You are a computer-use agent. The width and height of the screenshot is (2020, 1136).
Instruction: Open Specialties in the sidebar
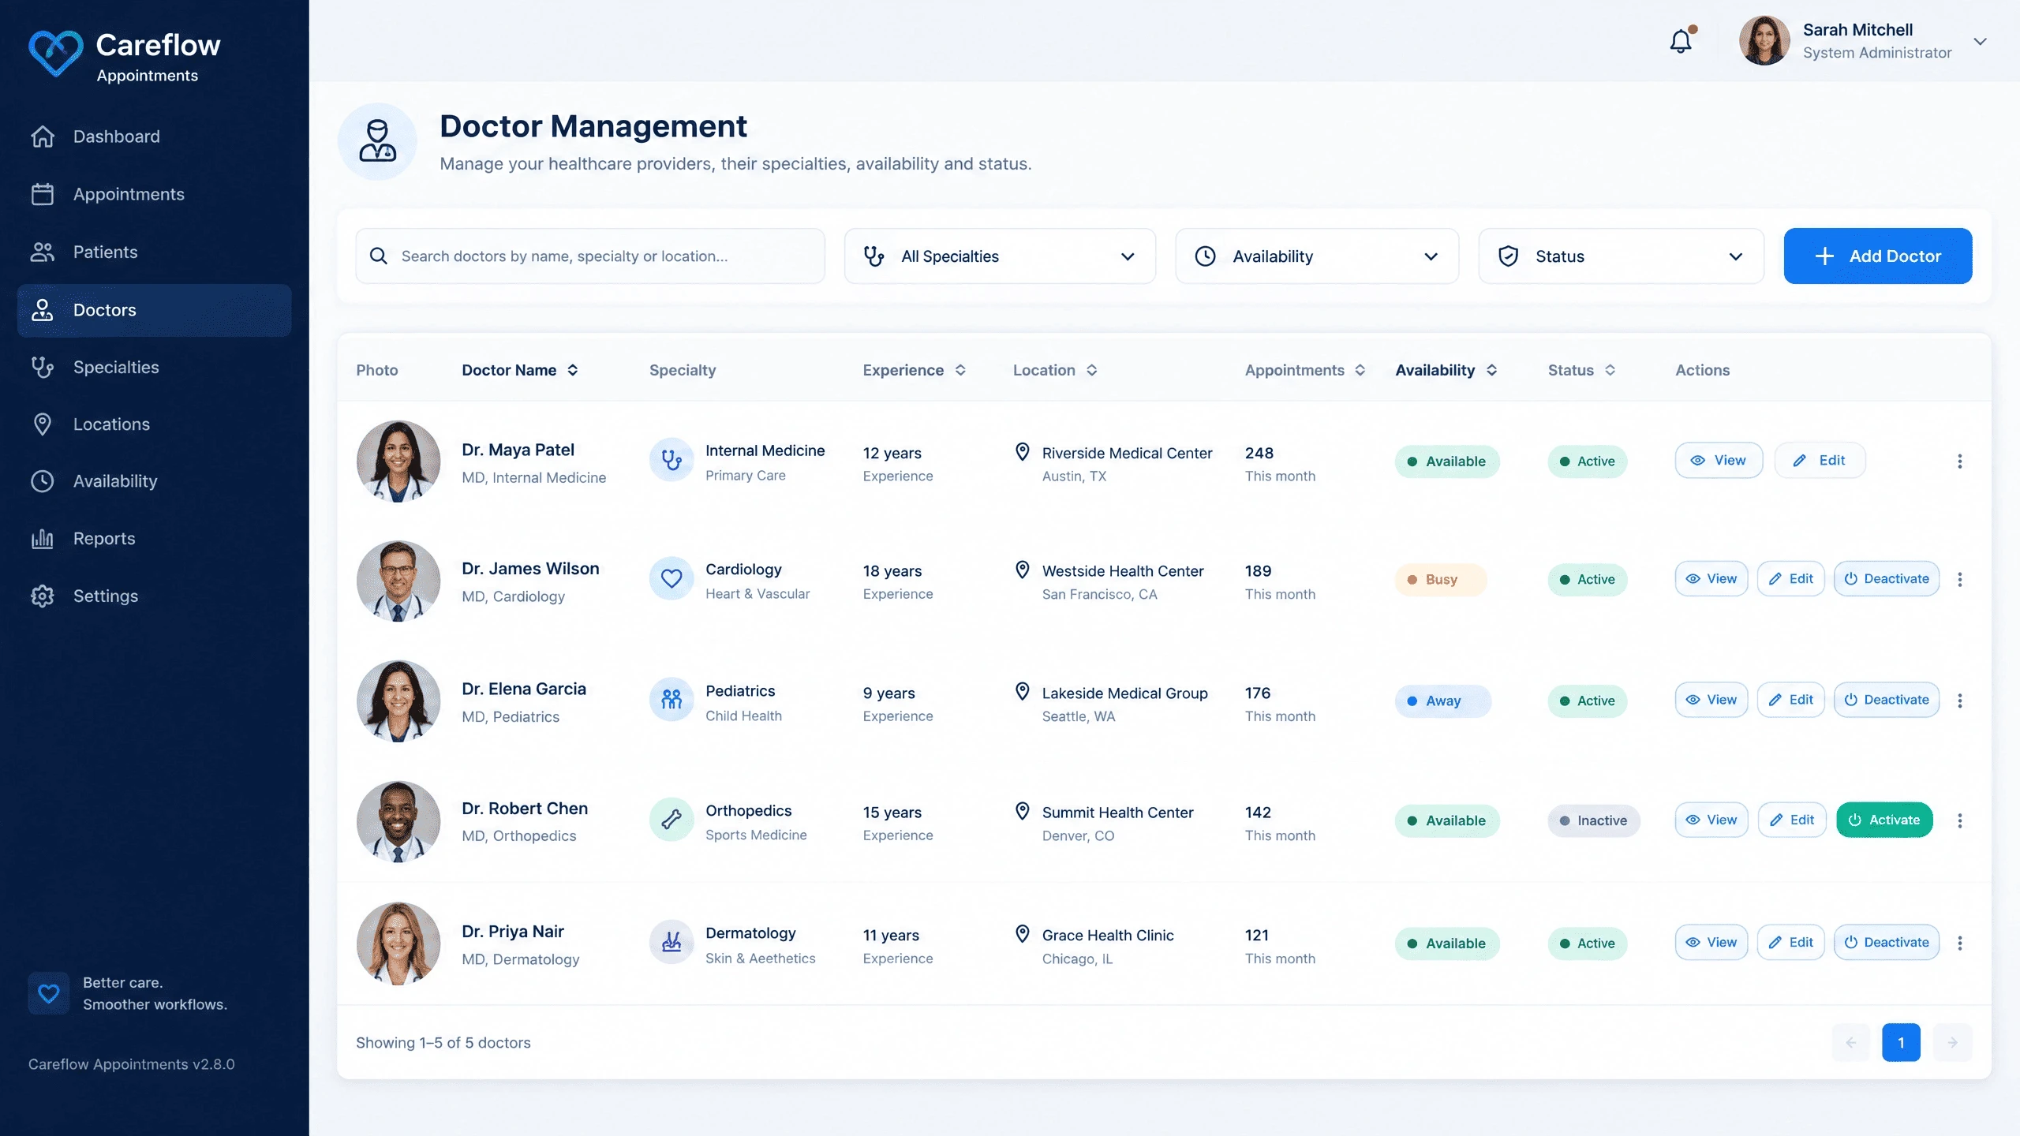155,368
